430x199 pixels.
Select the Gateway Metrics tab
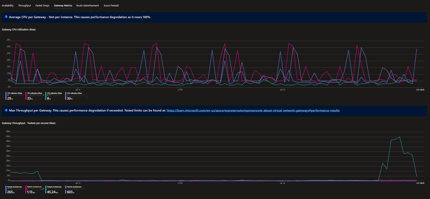pyautogui.click(x=63, y=6)
